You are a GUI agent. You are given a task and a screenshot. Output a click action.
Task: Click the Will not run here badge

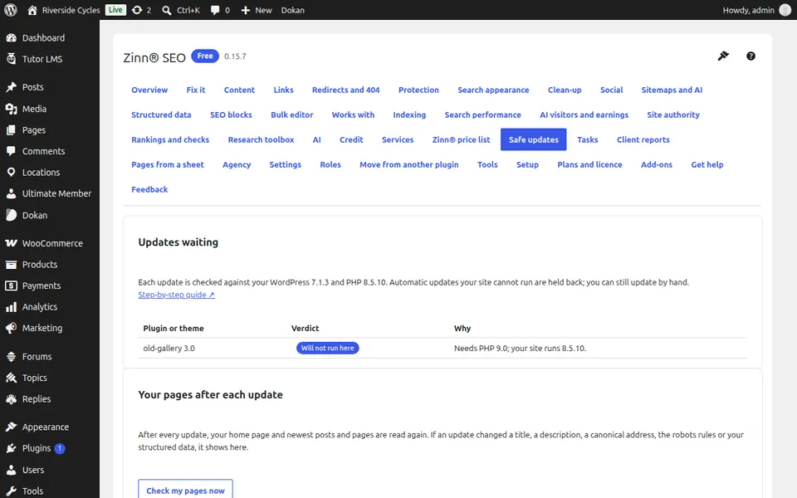[328, 348]
